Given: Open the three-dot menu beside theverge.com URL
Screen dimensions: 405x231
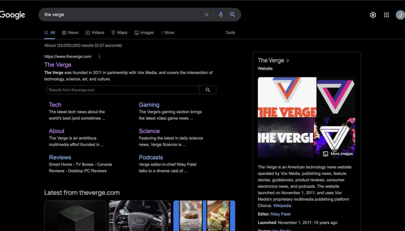Looking at the screenshot, I should pos(99,56).
